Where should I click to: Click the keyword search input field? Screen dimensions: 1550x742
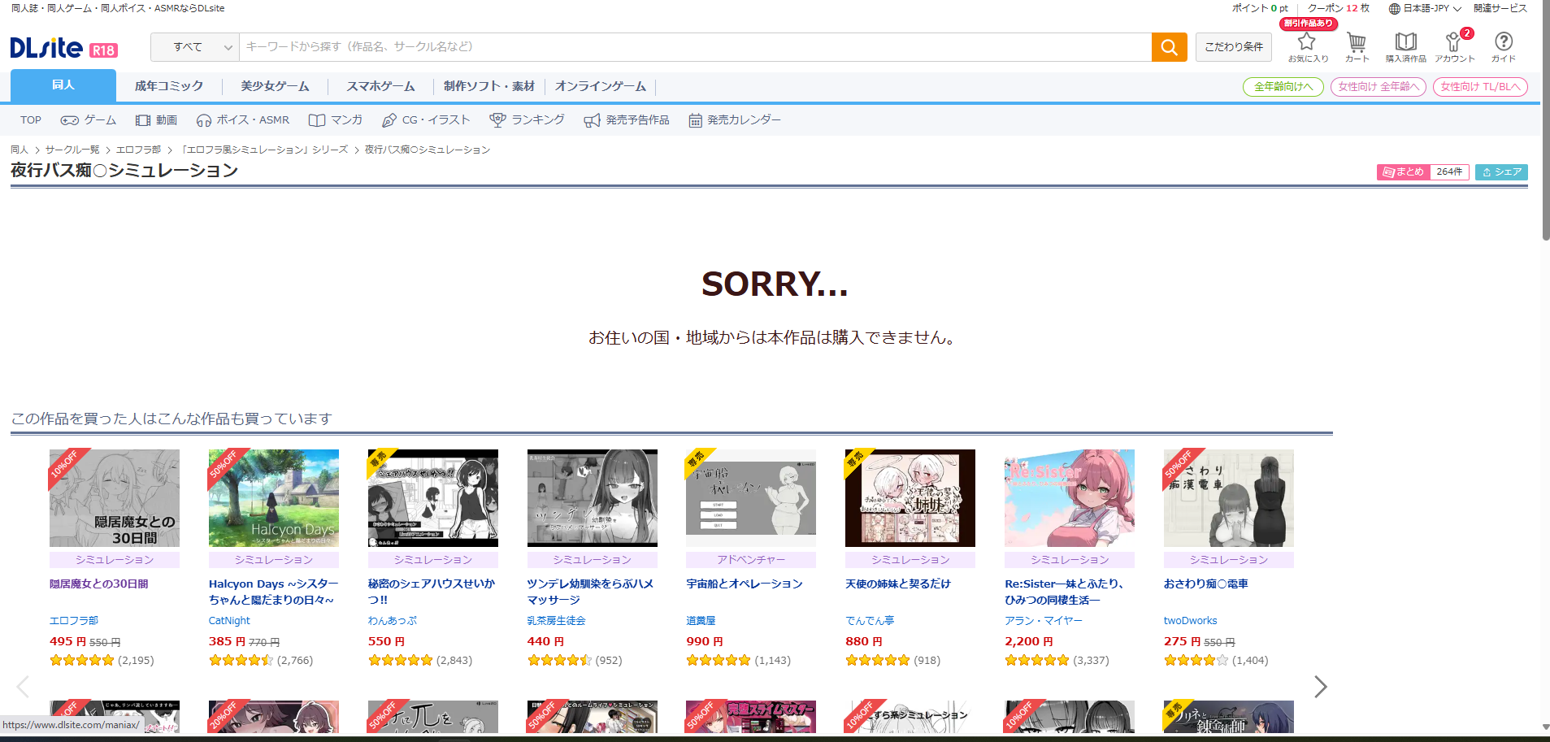[x=695, y=47]
